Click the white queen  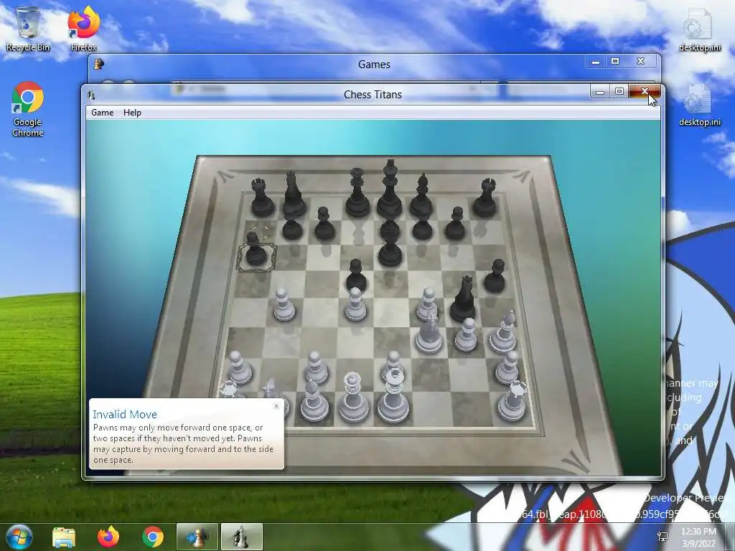point(353,398)
